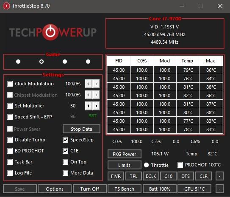Click the GPU 51°C button
The width and height of the screenshot is (230, 197).
pyautogui.click(x=194, y=189)
